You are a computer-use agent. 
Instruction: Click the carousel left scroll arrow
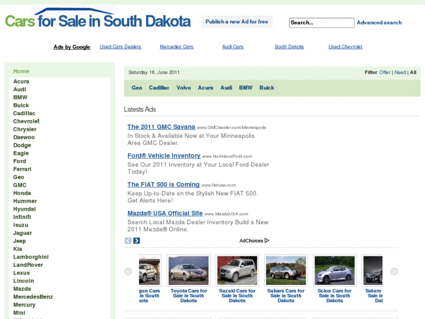click(x=128, y=271)
